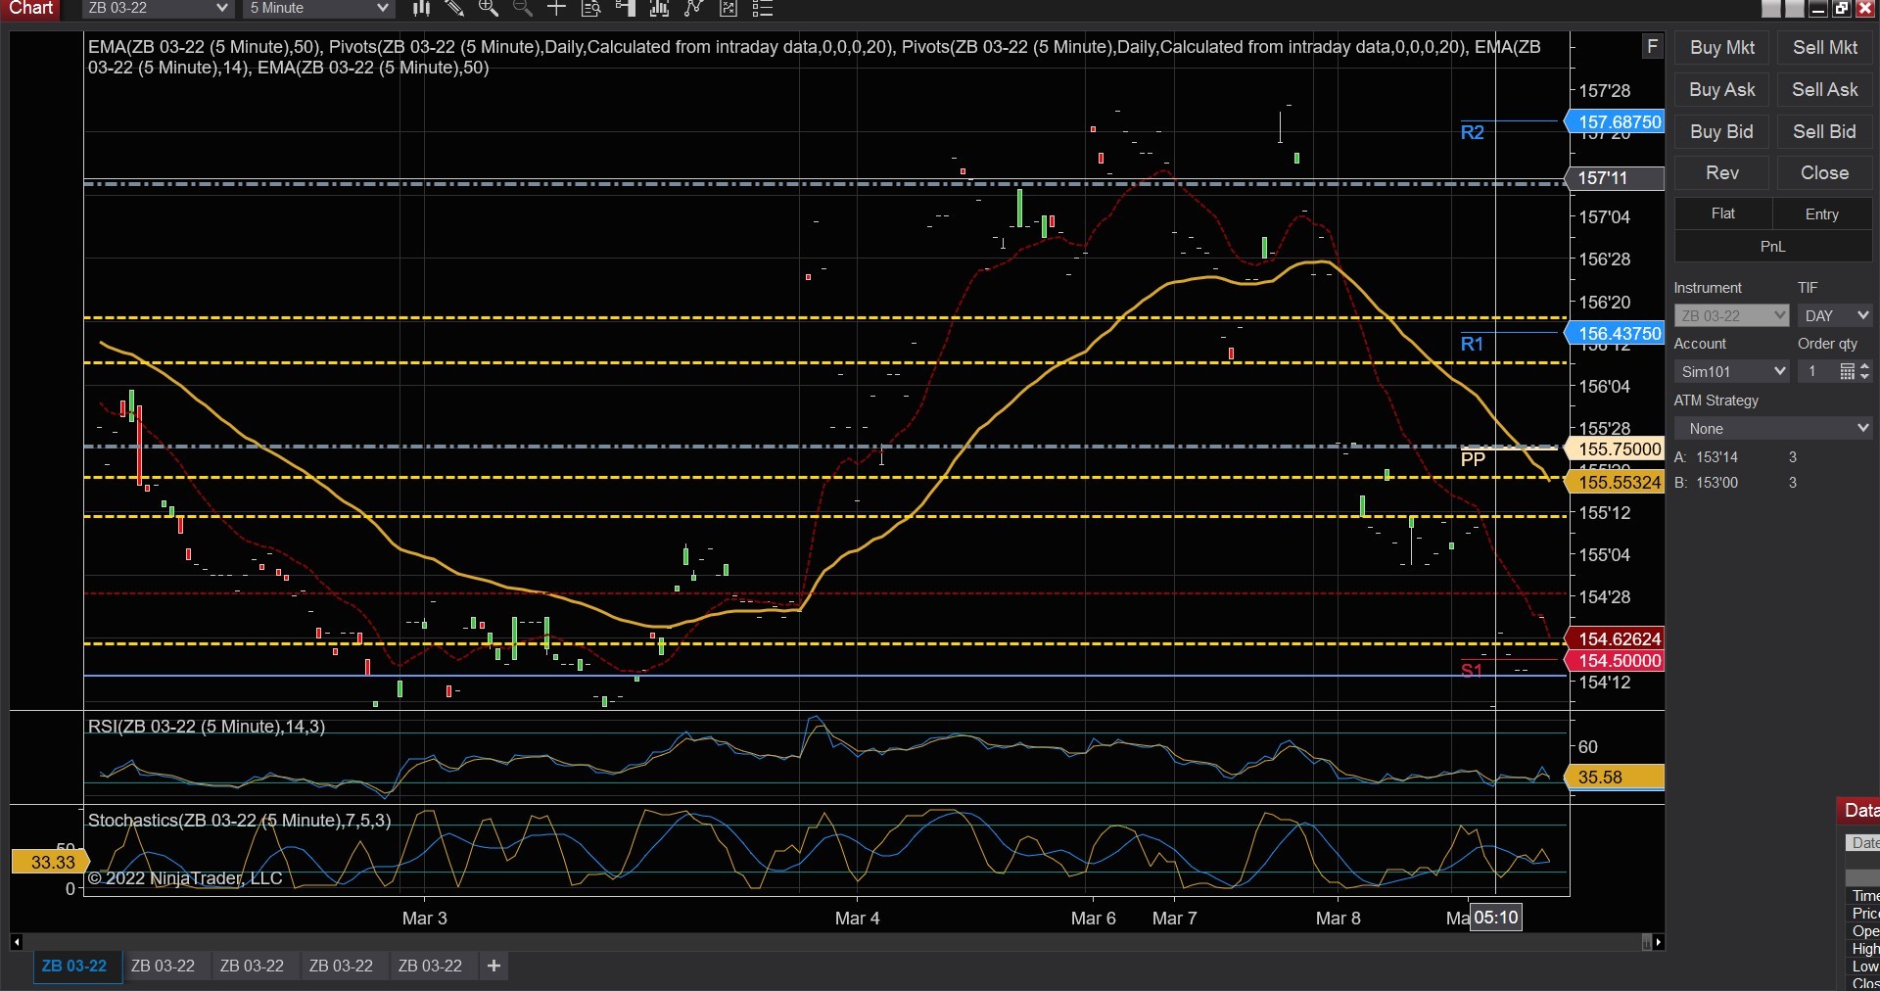Image resolution: width=1880 pixels, height=991 pixels.
Task: Expand the TIF DAY dropdown
Action: coord(1835,315)
